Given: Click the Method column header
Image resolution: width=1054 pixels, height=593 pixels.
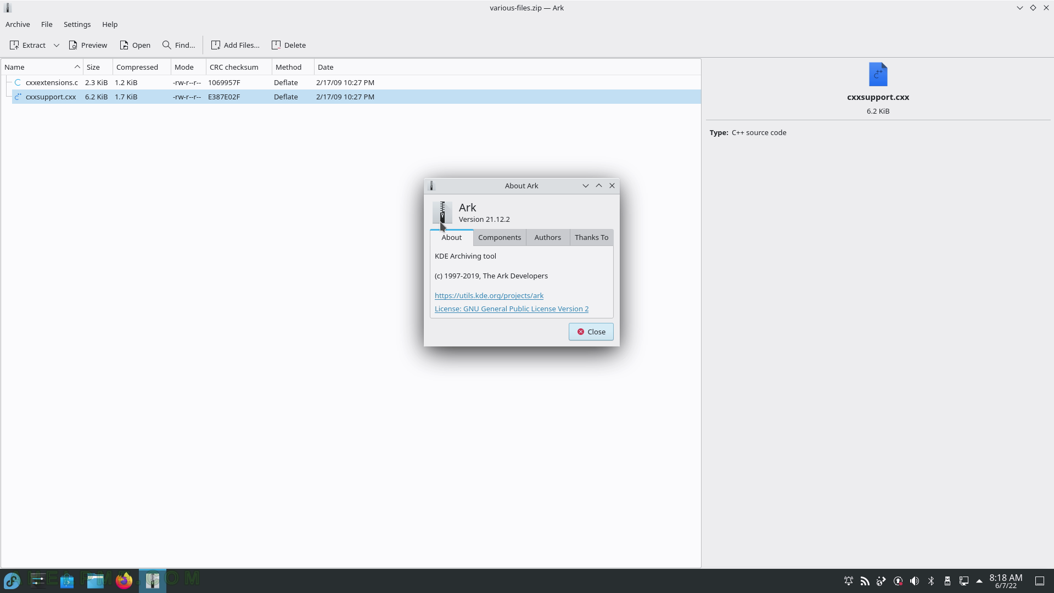Looking at the screenshot, I should [x=293, y=67].
